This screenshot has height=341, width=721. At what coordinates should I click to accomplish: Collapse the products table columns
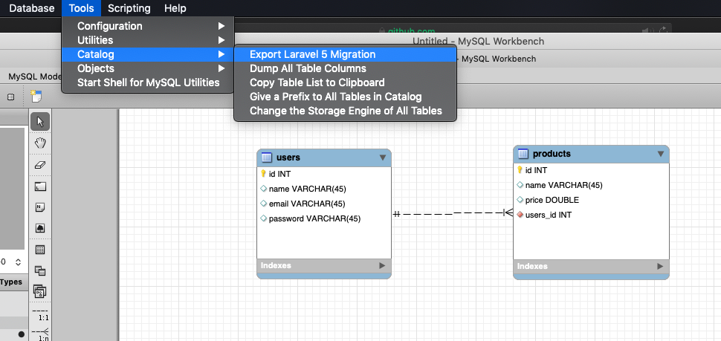click(x=661, y=154)
